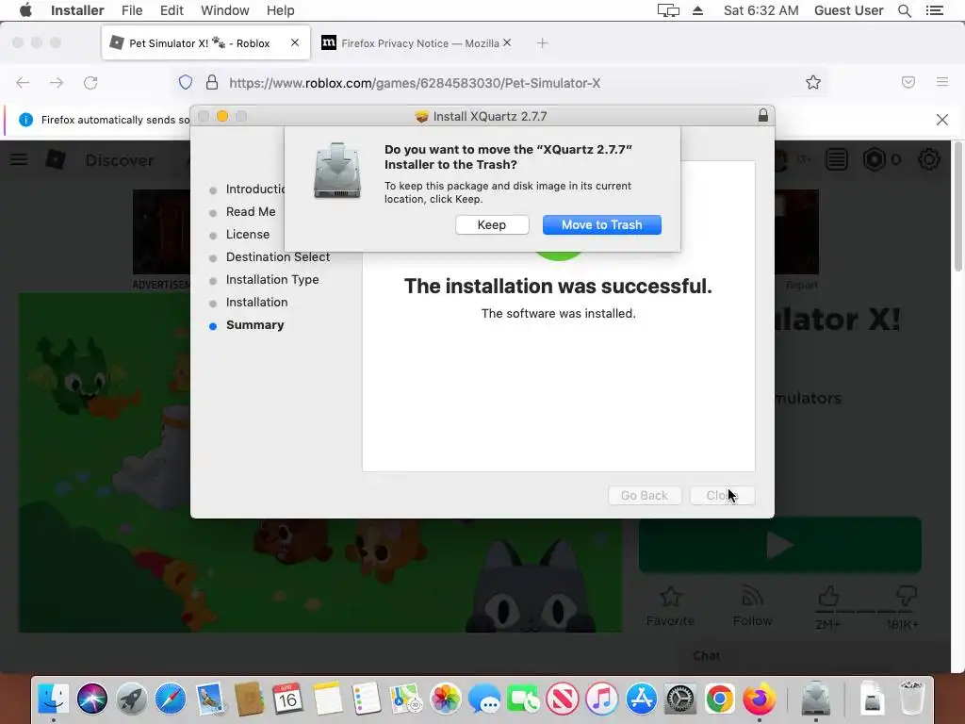Open Roblox settings gear icon

point(928,159)
